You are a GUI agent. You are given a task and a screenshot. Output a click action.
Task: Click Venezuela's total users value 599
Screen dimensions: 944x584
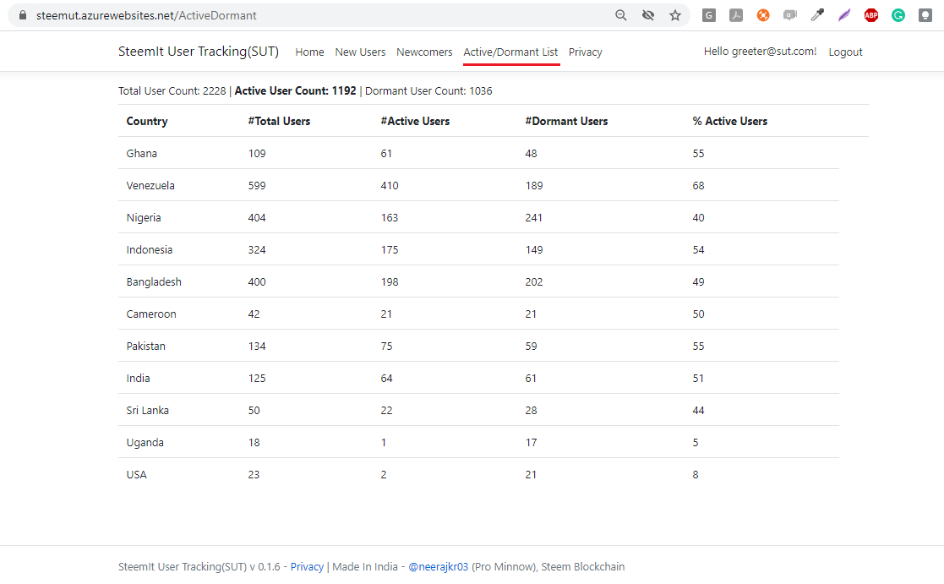click(x=257, y=185)
